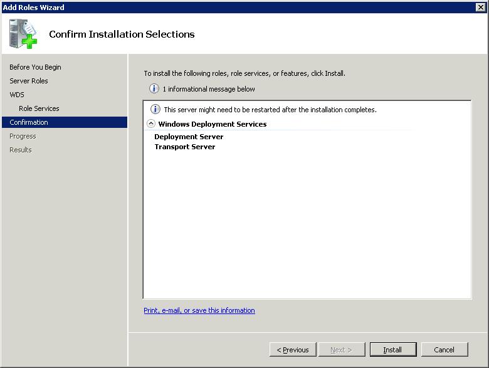
Task: Click the Previous button
Action: 293,350
